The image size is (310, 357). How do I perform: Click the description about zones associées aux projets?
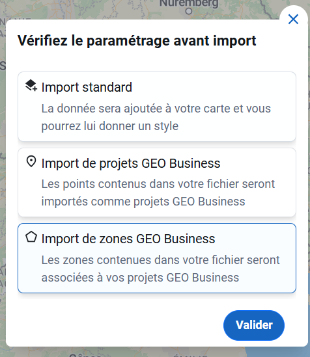(160, 269)
